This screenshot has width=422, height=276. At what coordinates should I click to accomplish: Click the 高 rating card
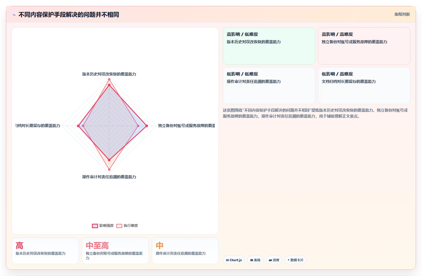point(45,251)
